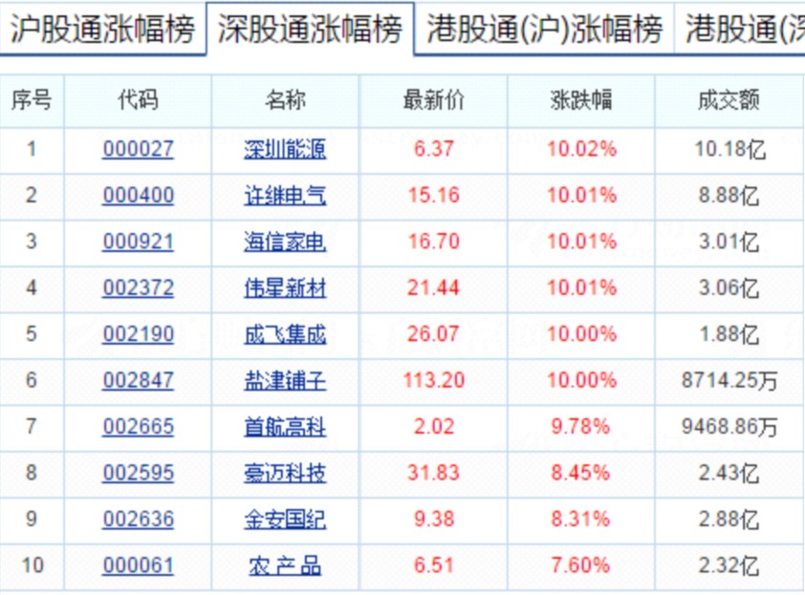Select the latest price 26.07
805x595 pixels.
coord(434,334)
